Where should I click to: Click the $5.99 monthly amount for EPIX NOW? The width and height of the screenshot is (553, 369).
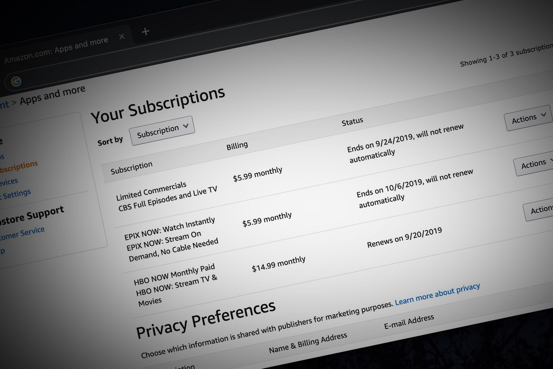[267, 219]
